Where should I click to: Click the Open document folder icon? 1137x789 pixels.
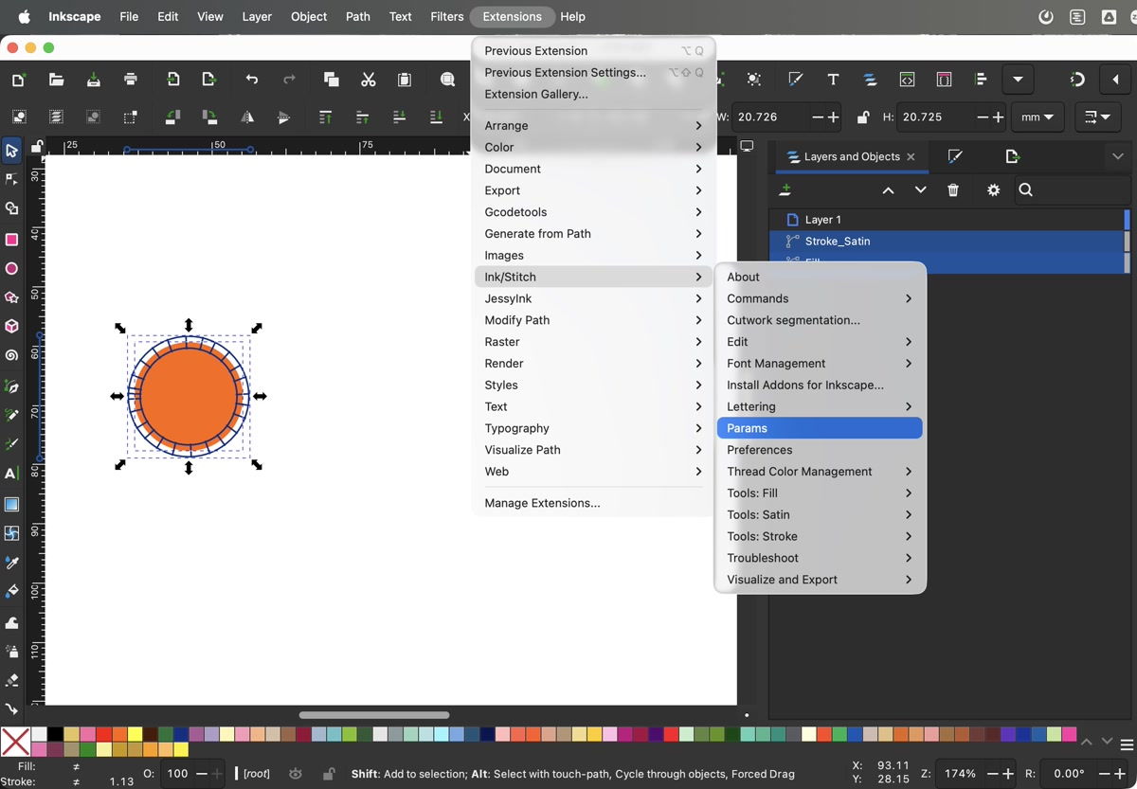[x=56, y=80]
